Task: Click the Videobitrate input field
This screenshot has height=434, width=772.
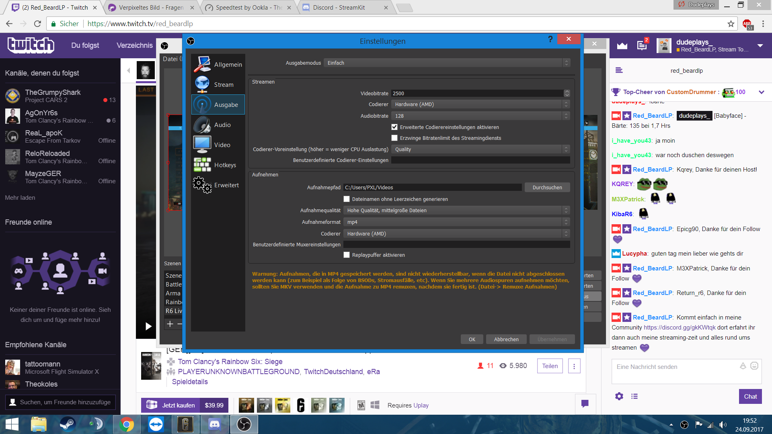Action: 477,93
